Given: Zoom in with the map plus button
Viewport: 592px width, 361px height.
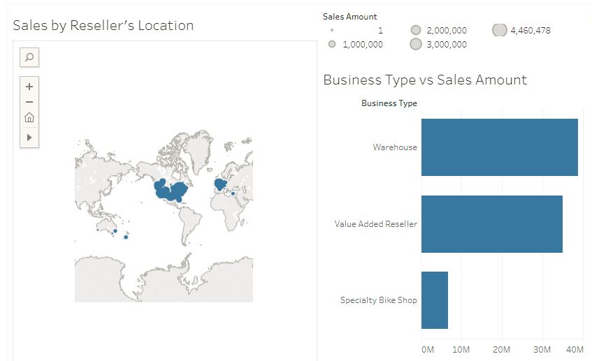Looking at the screenshot, I should tap(29, 87).
